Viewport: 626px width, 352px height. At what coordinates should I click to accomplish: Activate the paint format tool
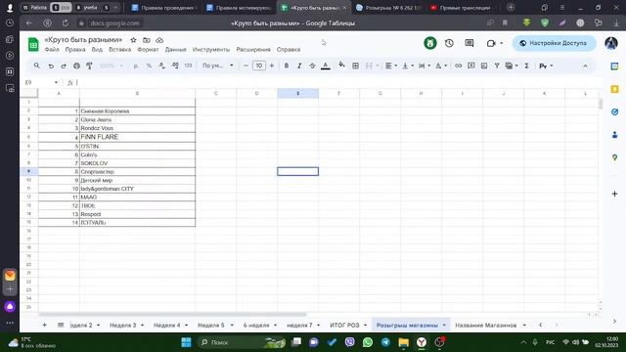89,66
